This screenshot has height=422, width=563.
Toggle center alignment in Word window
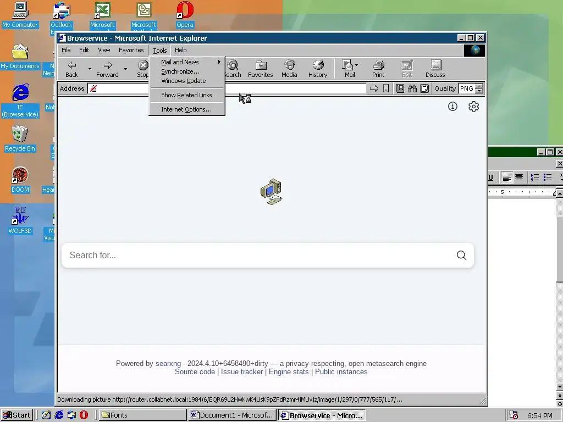(519, 177)
